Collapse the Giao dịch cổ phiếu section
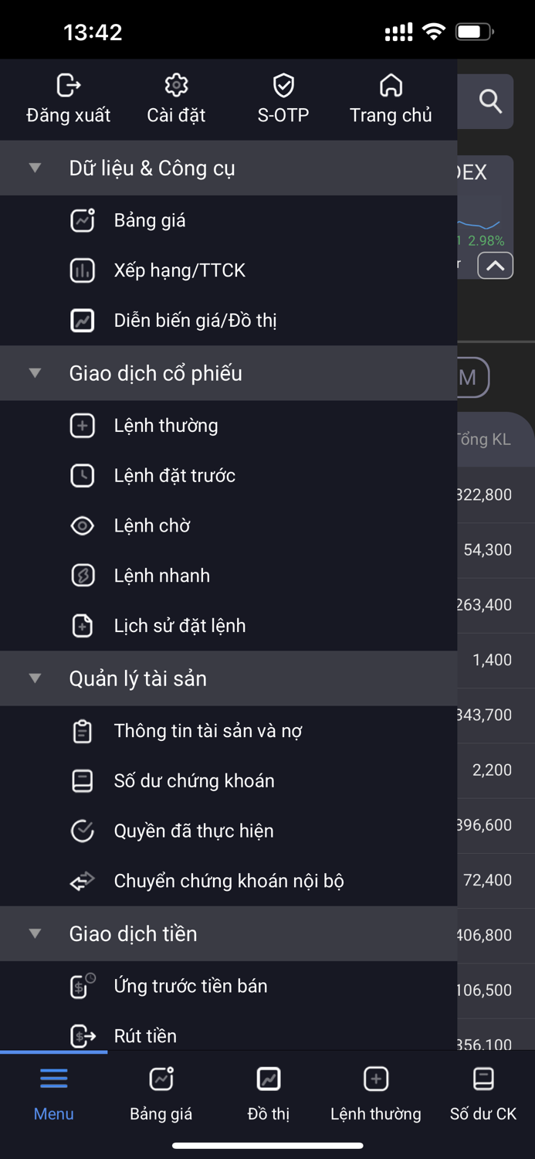 (x=34, y=373)
